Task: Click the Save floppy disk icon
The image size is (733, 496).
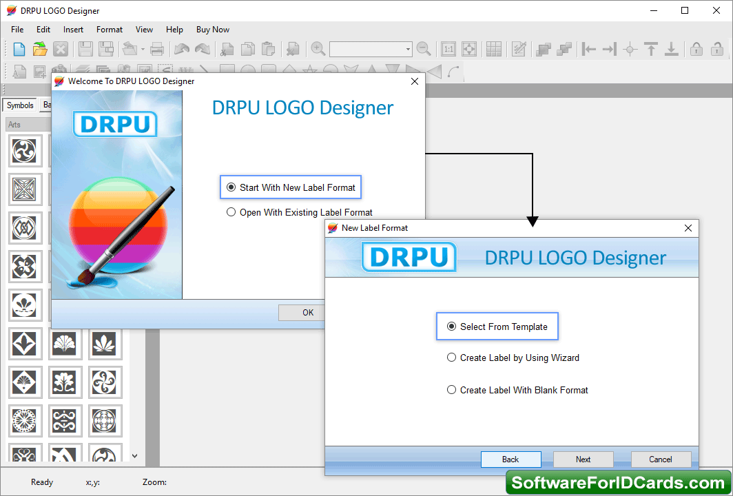Action: 85,49
